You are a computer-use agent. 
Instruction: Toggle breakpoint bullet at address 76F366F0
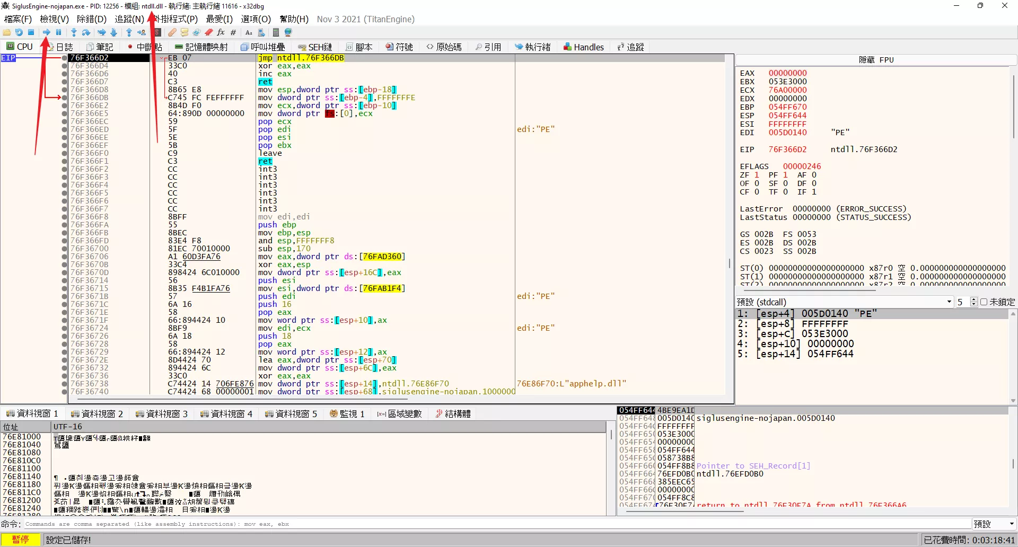[65, 153]
